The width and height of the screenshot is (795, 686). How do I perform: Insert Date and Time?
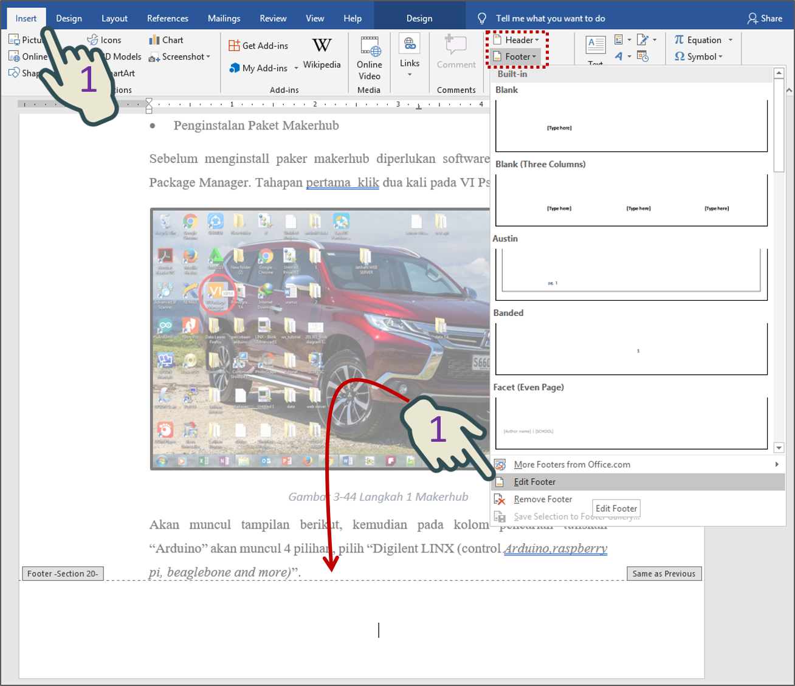point(643,57)
